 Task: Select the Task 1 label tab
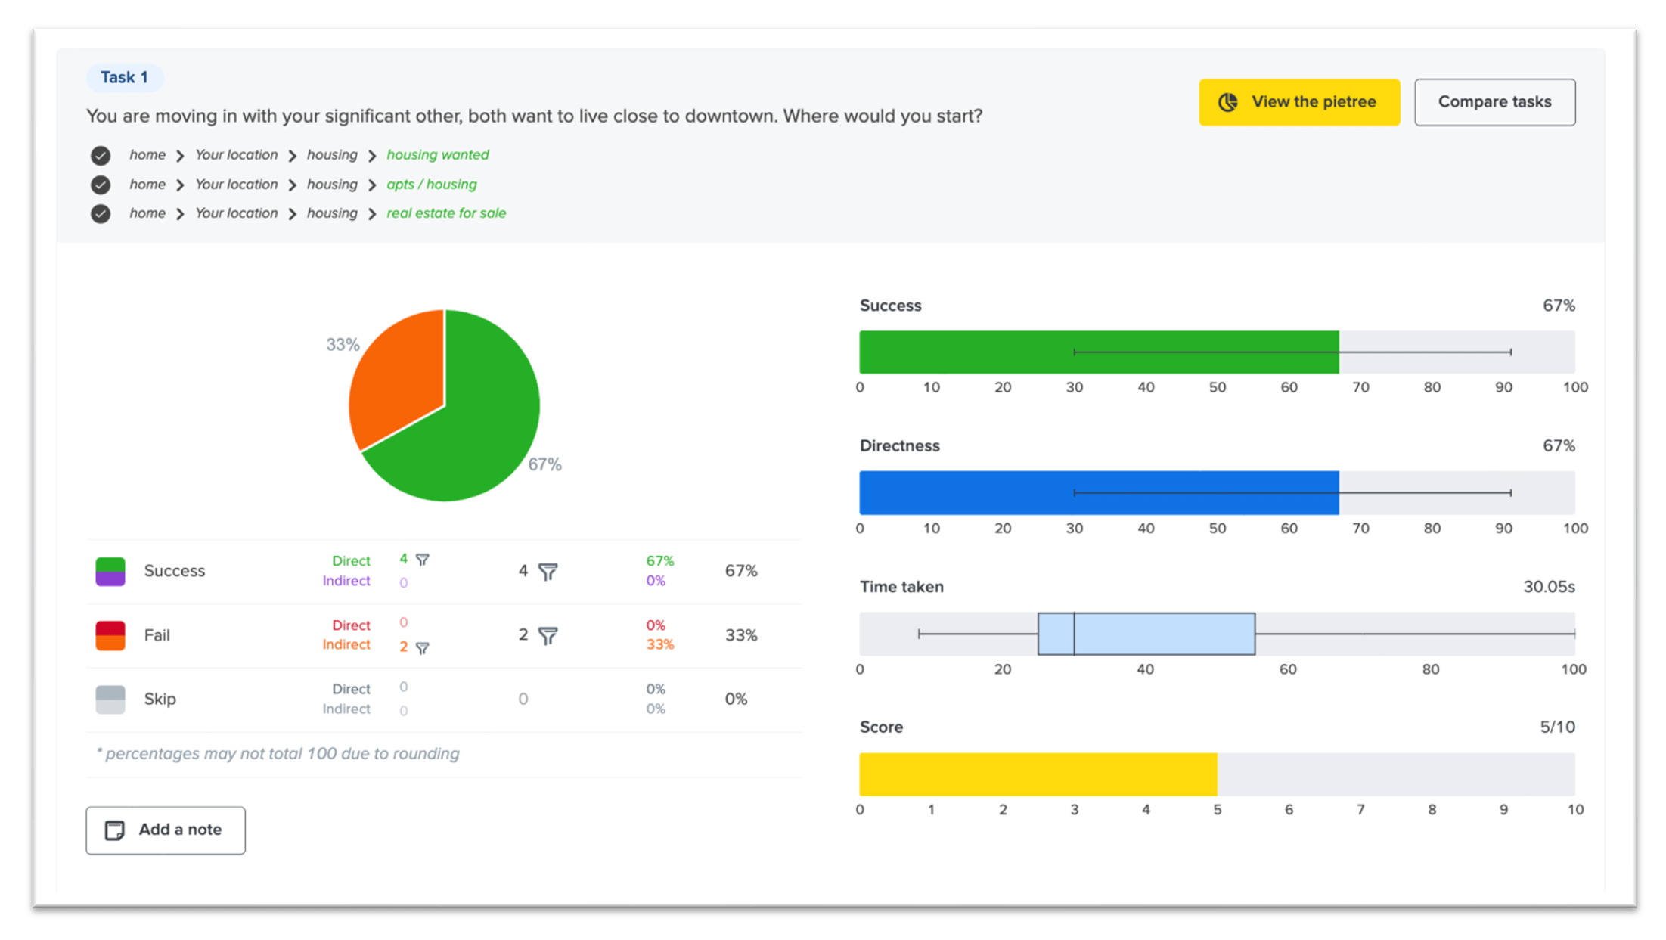coord(124,78)
